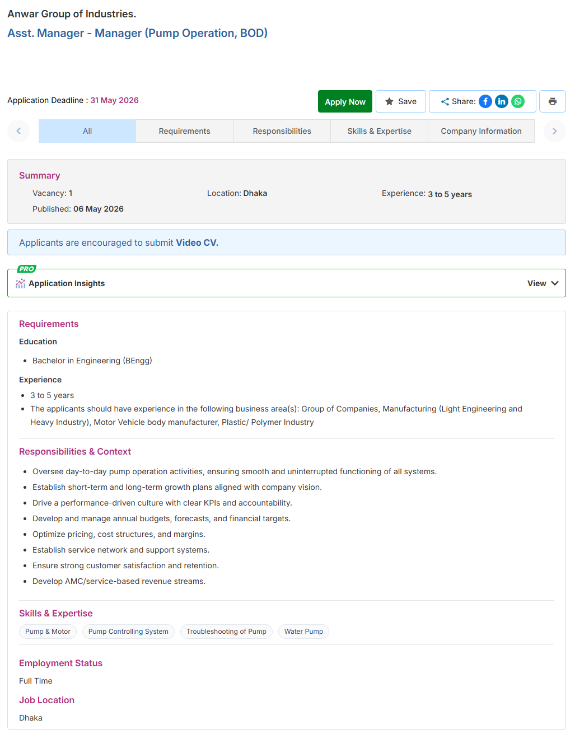Share job on LinkedIn

pyautogui.click(x=502, y=101)
